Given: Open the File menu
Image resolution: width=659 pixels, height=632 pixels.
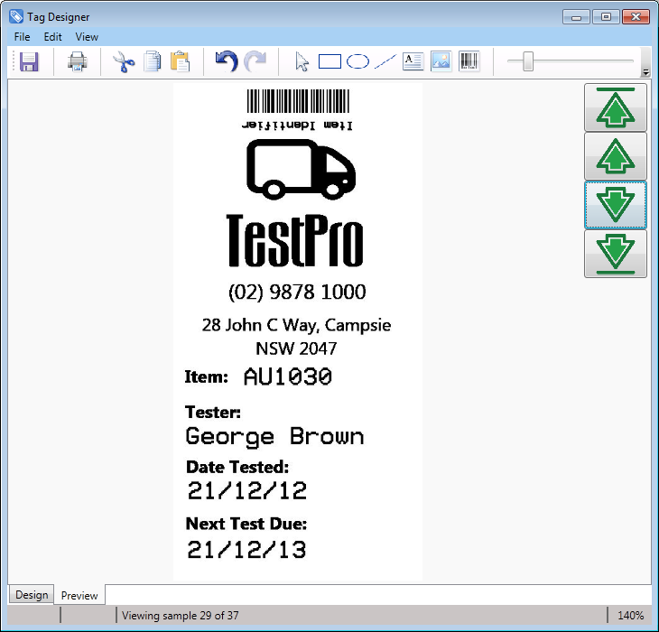Looking at the screenshot, I should (x=22, y=37).
